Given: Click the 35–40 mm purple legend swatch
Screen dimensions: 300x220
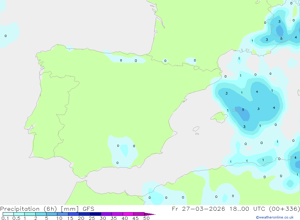Looking at the screenshot, I should point(117,214).
